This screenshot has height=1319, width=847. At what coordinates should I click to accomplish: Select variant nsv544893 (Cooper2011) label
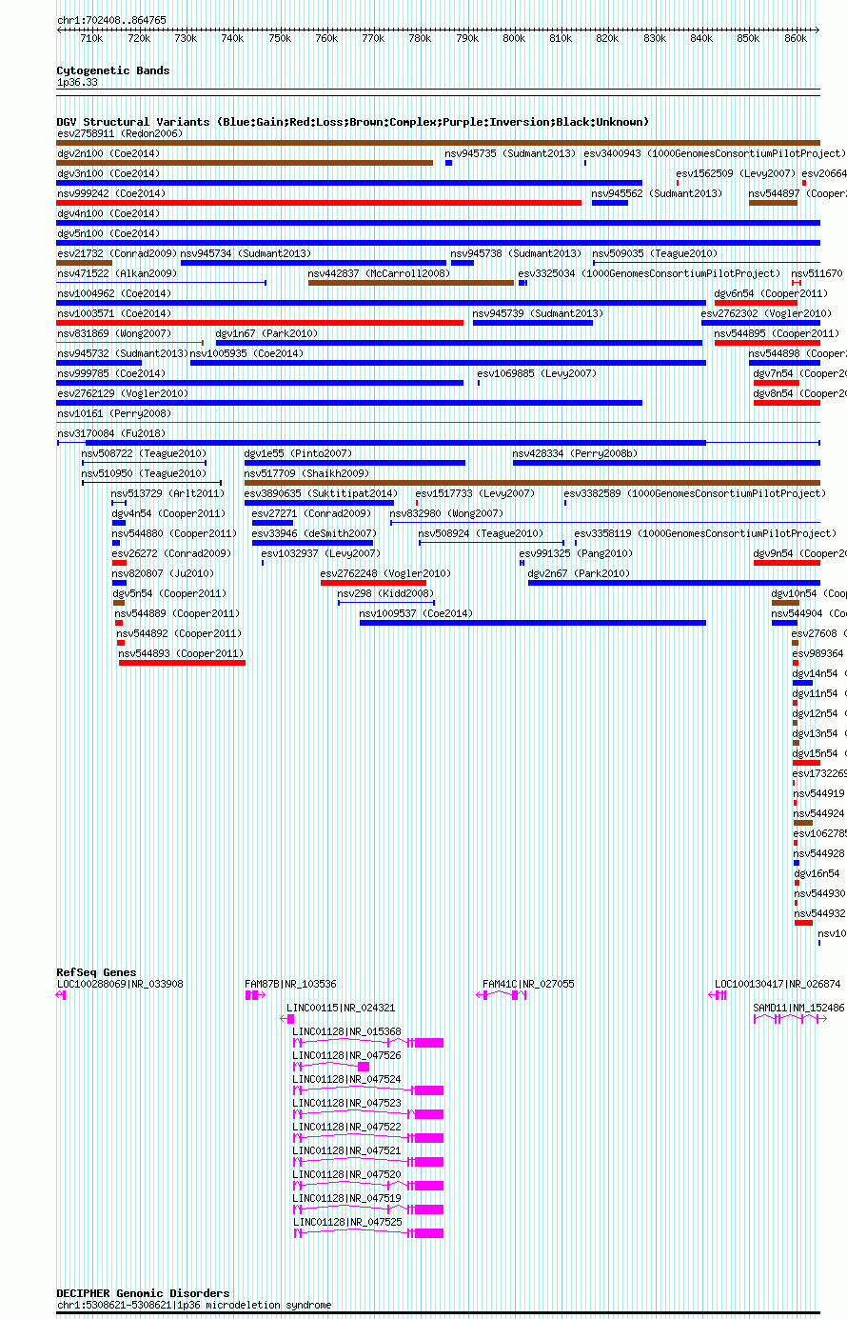(182, 654)
